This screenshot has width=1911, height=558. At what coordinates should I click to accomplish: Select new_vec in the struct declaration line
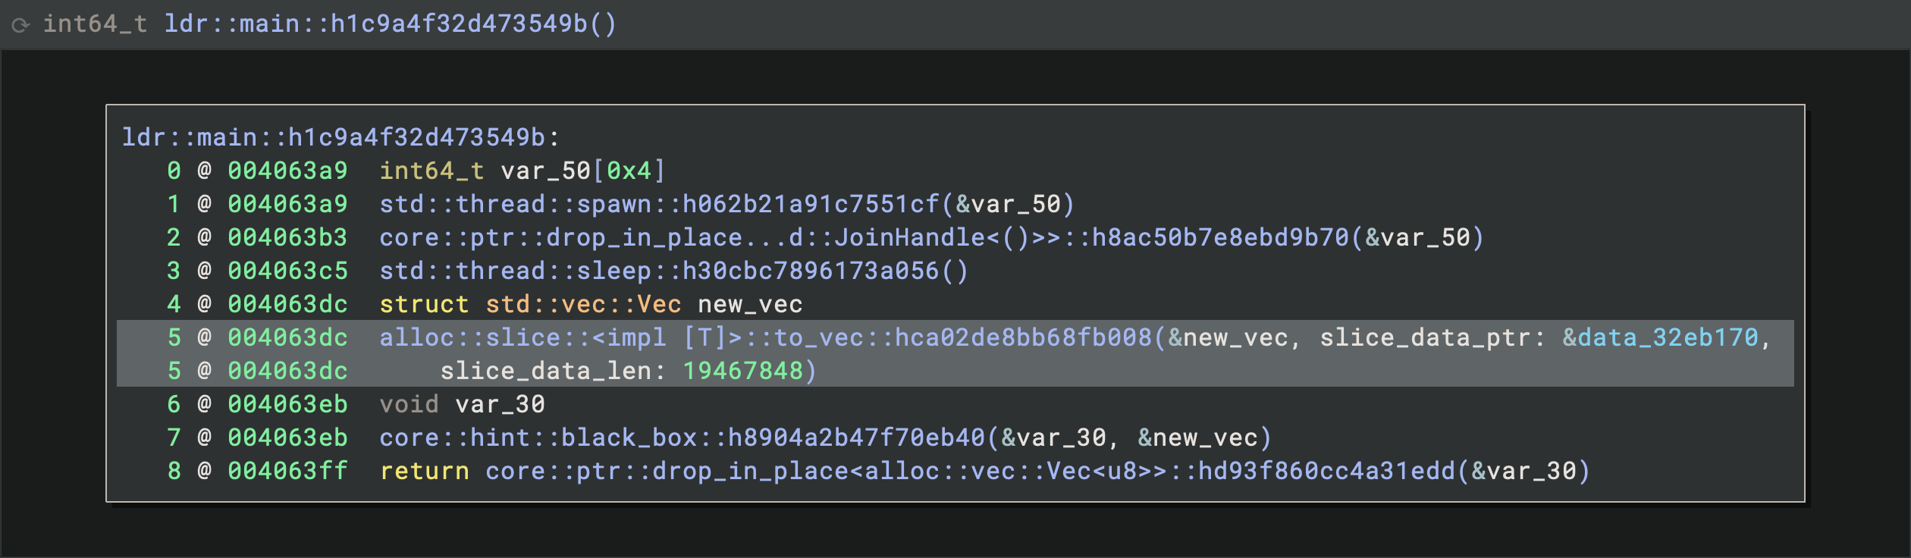tap(750, 304)
